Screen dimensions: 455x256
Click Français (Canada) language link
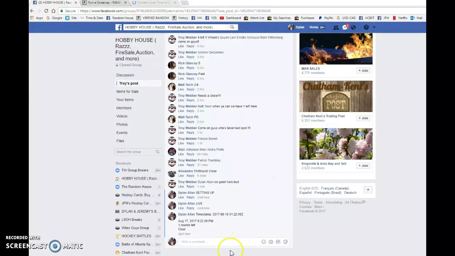[x=335, y=188]
